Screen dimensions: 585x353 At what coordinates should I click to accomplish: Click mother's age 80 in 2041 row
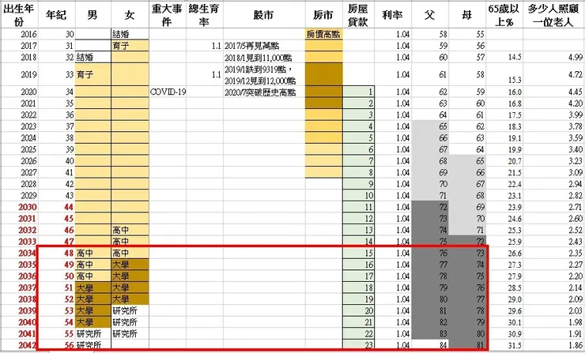[466, 333]
